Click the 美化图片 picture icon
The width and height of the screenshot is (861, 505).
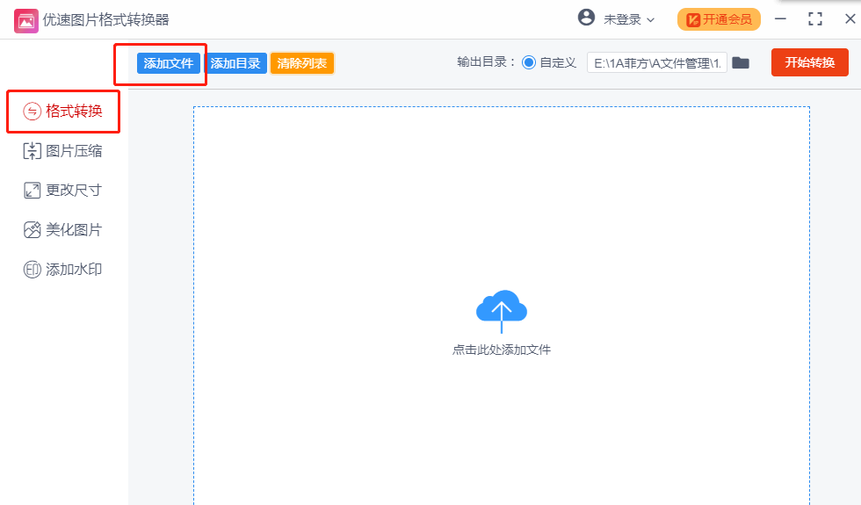[x=32, y=230]
